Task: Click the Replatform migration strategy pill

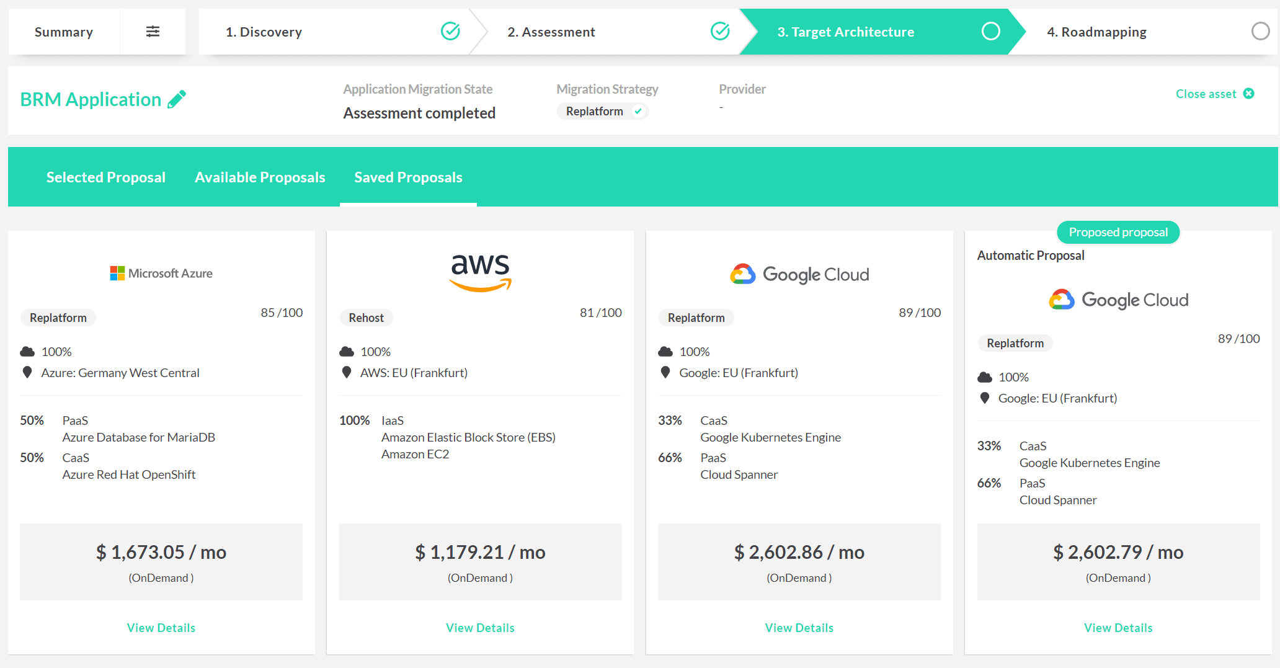Action: click(x=602, y=111)
